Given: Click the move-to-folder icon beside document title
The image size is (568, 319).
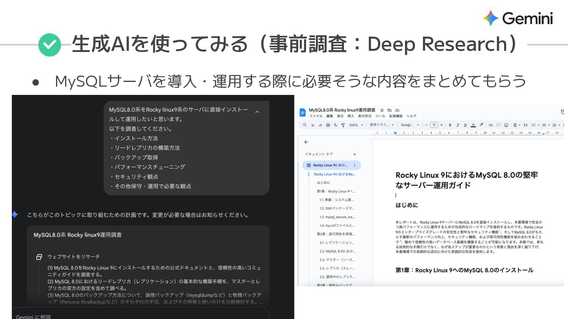Looking at the screenshot, I should [x=390, y=110].
